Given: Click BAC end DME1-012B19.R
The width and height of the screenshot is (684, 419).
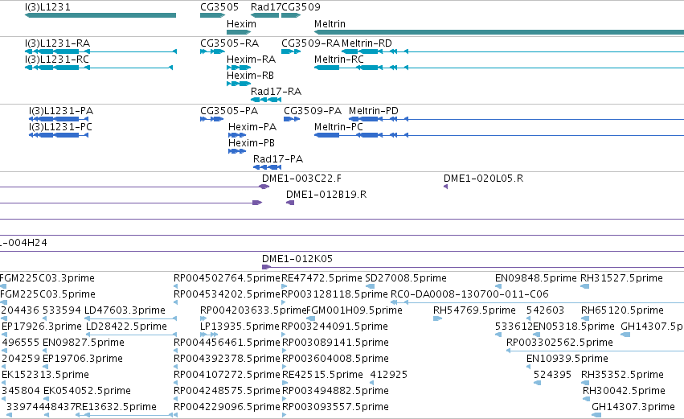Looking at the screenshot, I should click(326, 195).
